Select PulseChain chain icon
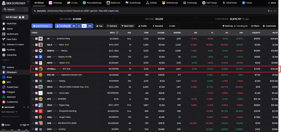The height and width of the screenshot is (132, 281). tap(4, 87)
